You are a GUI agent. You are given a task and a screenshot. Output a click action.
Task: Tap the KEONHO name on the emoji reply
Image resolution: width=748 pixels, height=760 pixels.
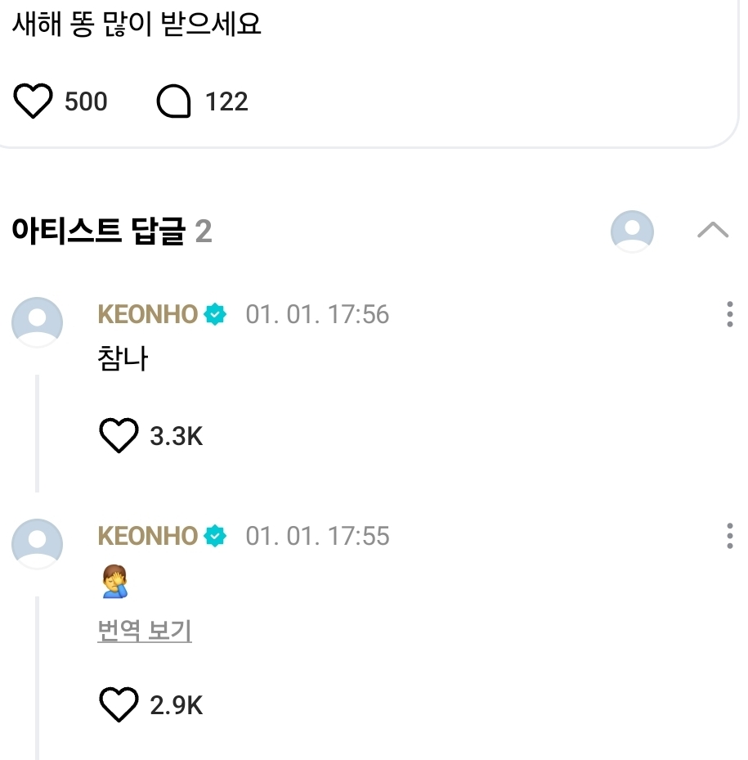(147, 536)
